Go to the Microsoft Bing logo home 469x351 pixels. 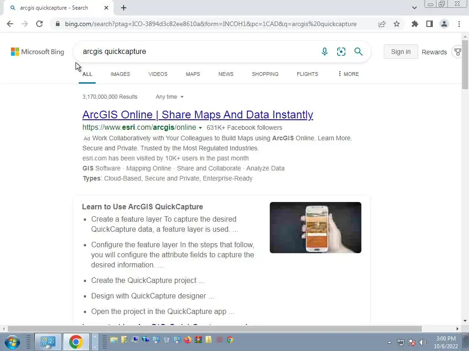(x=38, y=52)
